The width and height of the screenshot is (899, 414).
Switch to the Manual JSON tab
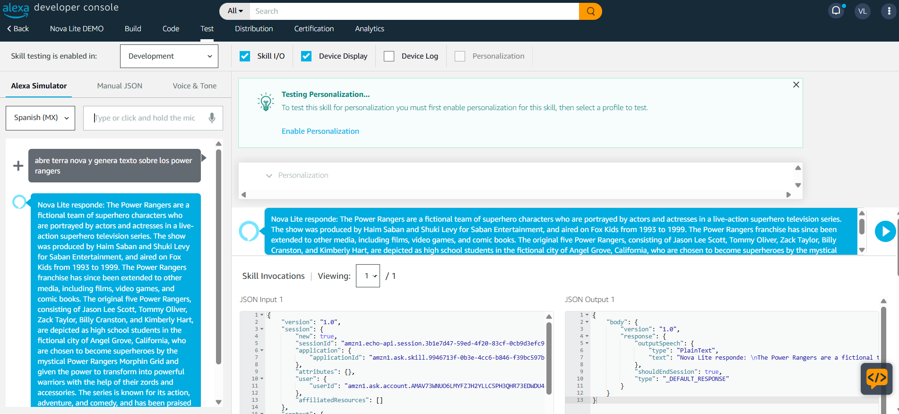[120, 86]
